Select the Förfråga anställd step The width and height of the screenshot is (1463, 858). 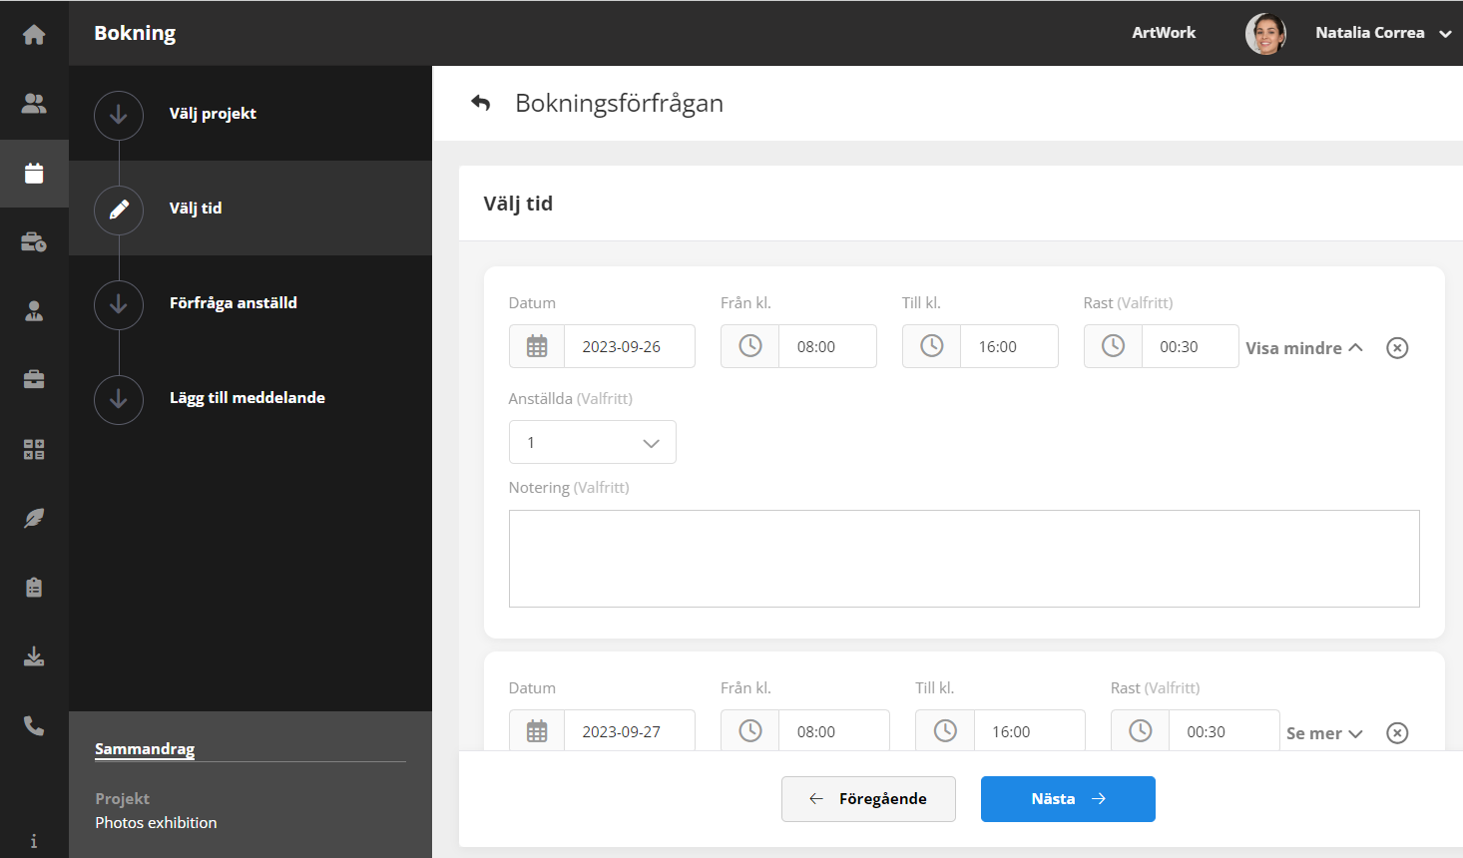tap(233, 303)
